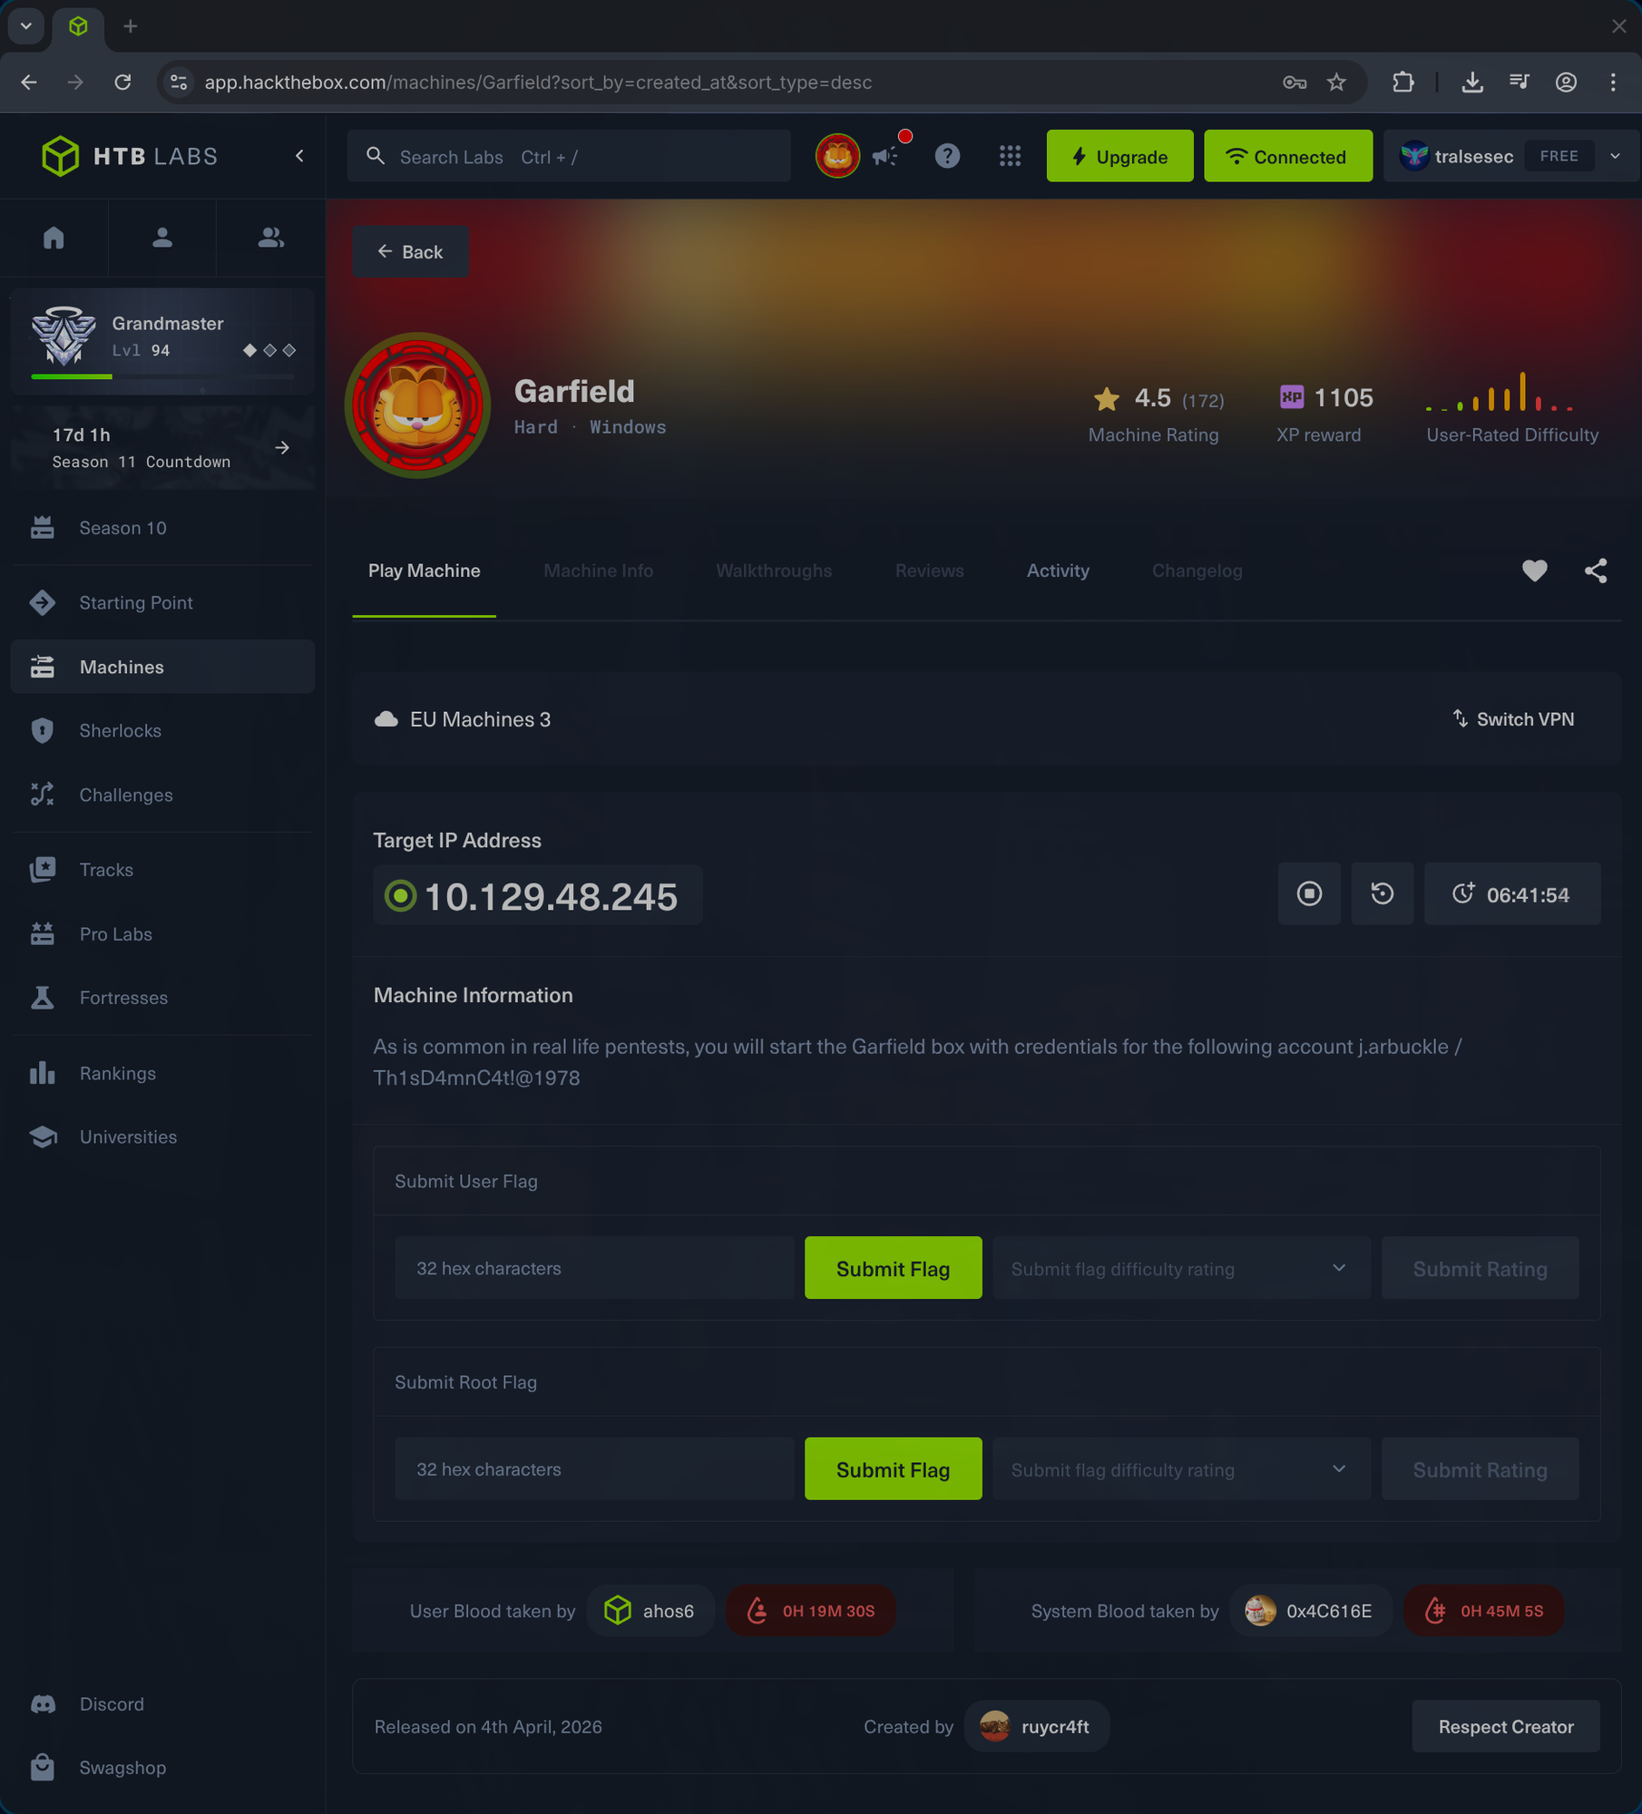
Task: Open the apps grid icon
Action: pyautogui.click(x=1010, y=156)
